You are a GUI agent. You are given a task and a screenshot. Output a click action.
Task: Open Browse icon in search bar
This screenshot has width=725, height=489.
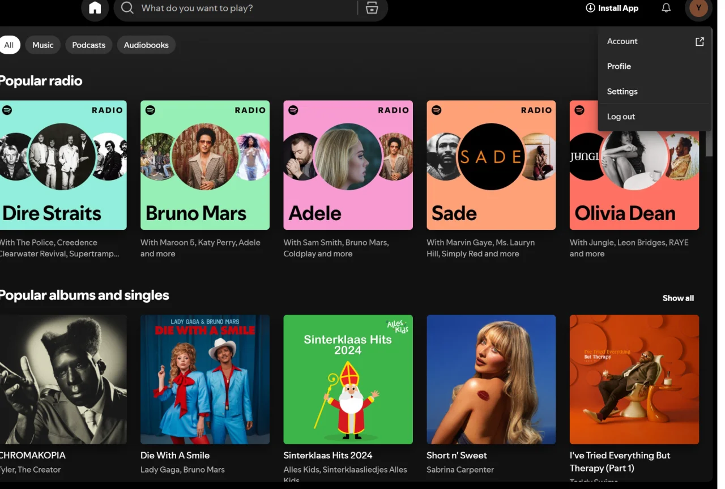372,8
